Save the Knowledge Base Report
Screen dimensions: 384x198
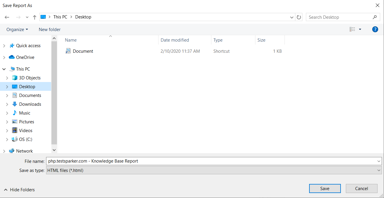(x=325, y=188)
